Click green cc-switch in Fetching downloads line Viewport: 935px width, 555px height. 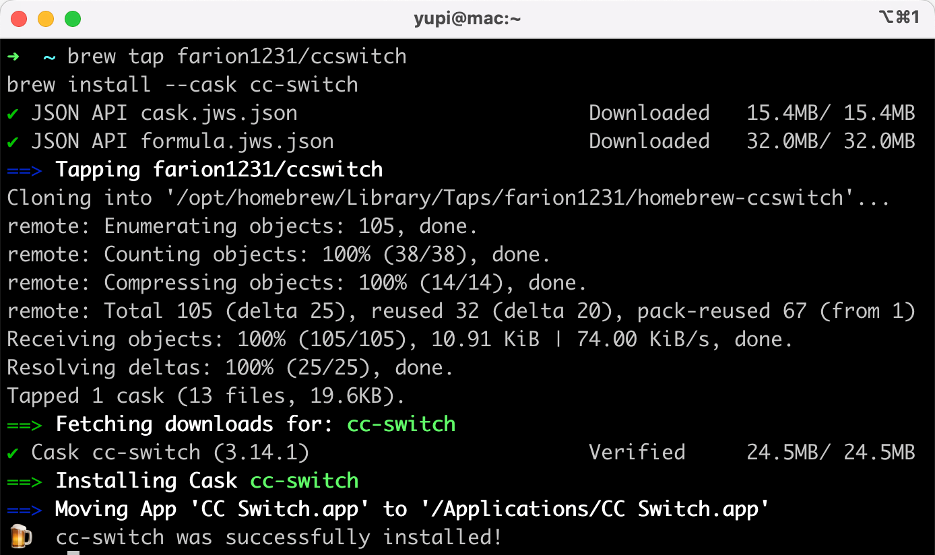point(401,424)
